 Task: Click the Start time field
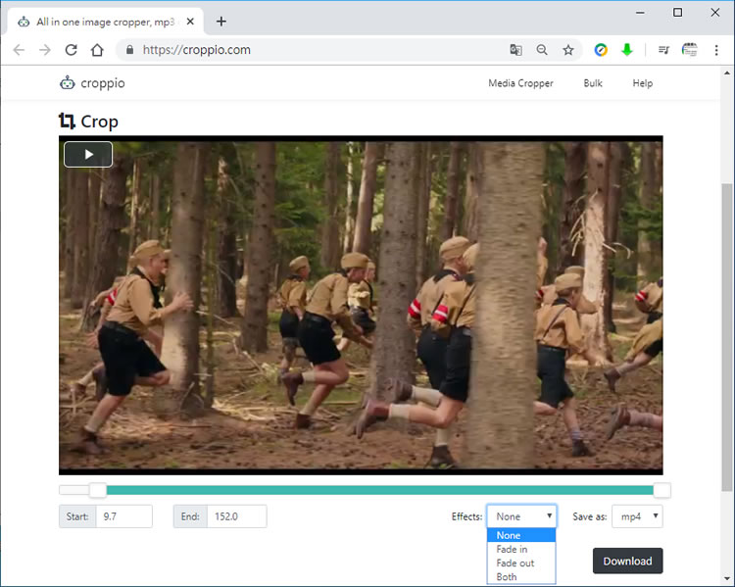tap(124, 516)
